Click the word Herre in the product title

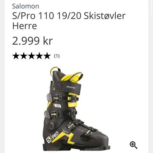pyautogui.click(x=25, y=26)
